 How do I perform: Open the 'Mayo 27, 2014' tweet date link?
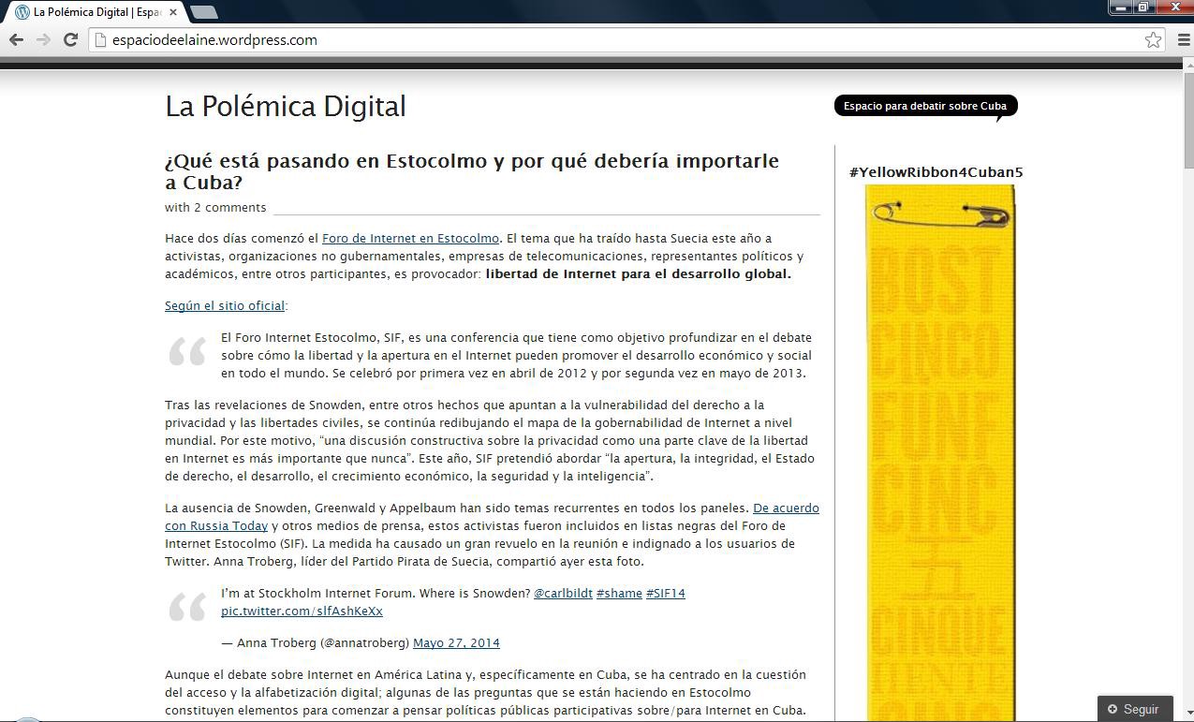pyautogui.click(x=456, y=643)
